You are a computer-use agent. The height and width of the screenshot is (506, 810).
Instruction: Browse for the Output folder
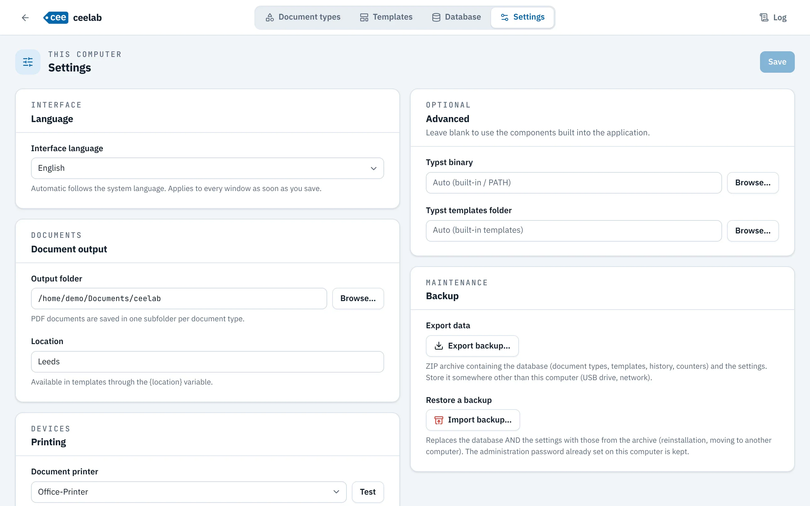click(x=358, y=299)
